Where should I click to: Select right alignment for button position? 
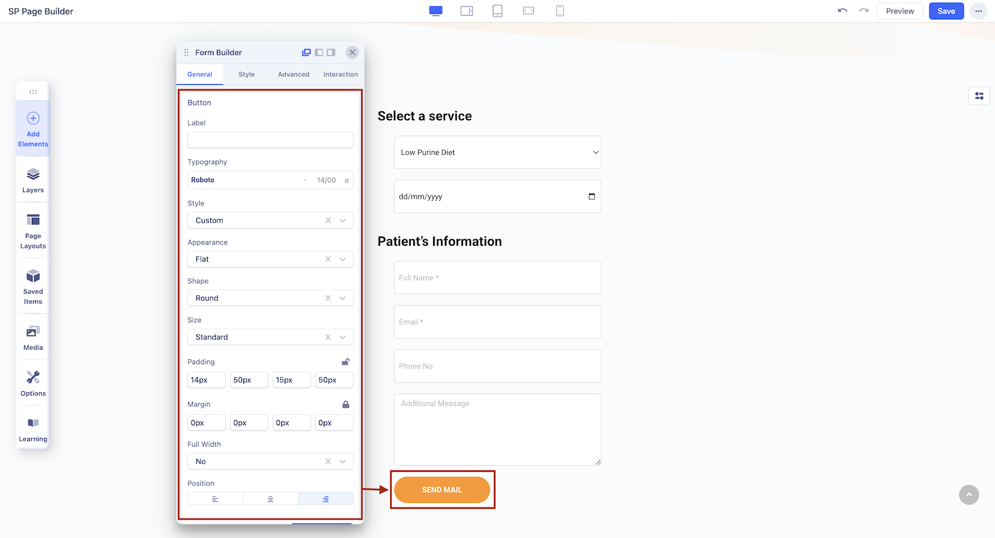point(325,499)
